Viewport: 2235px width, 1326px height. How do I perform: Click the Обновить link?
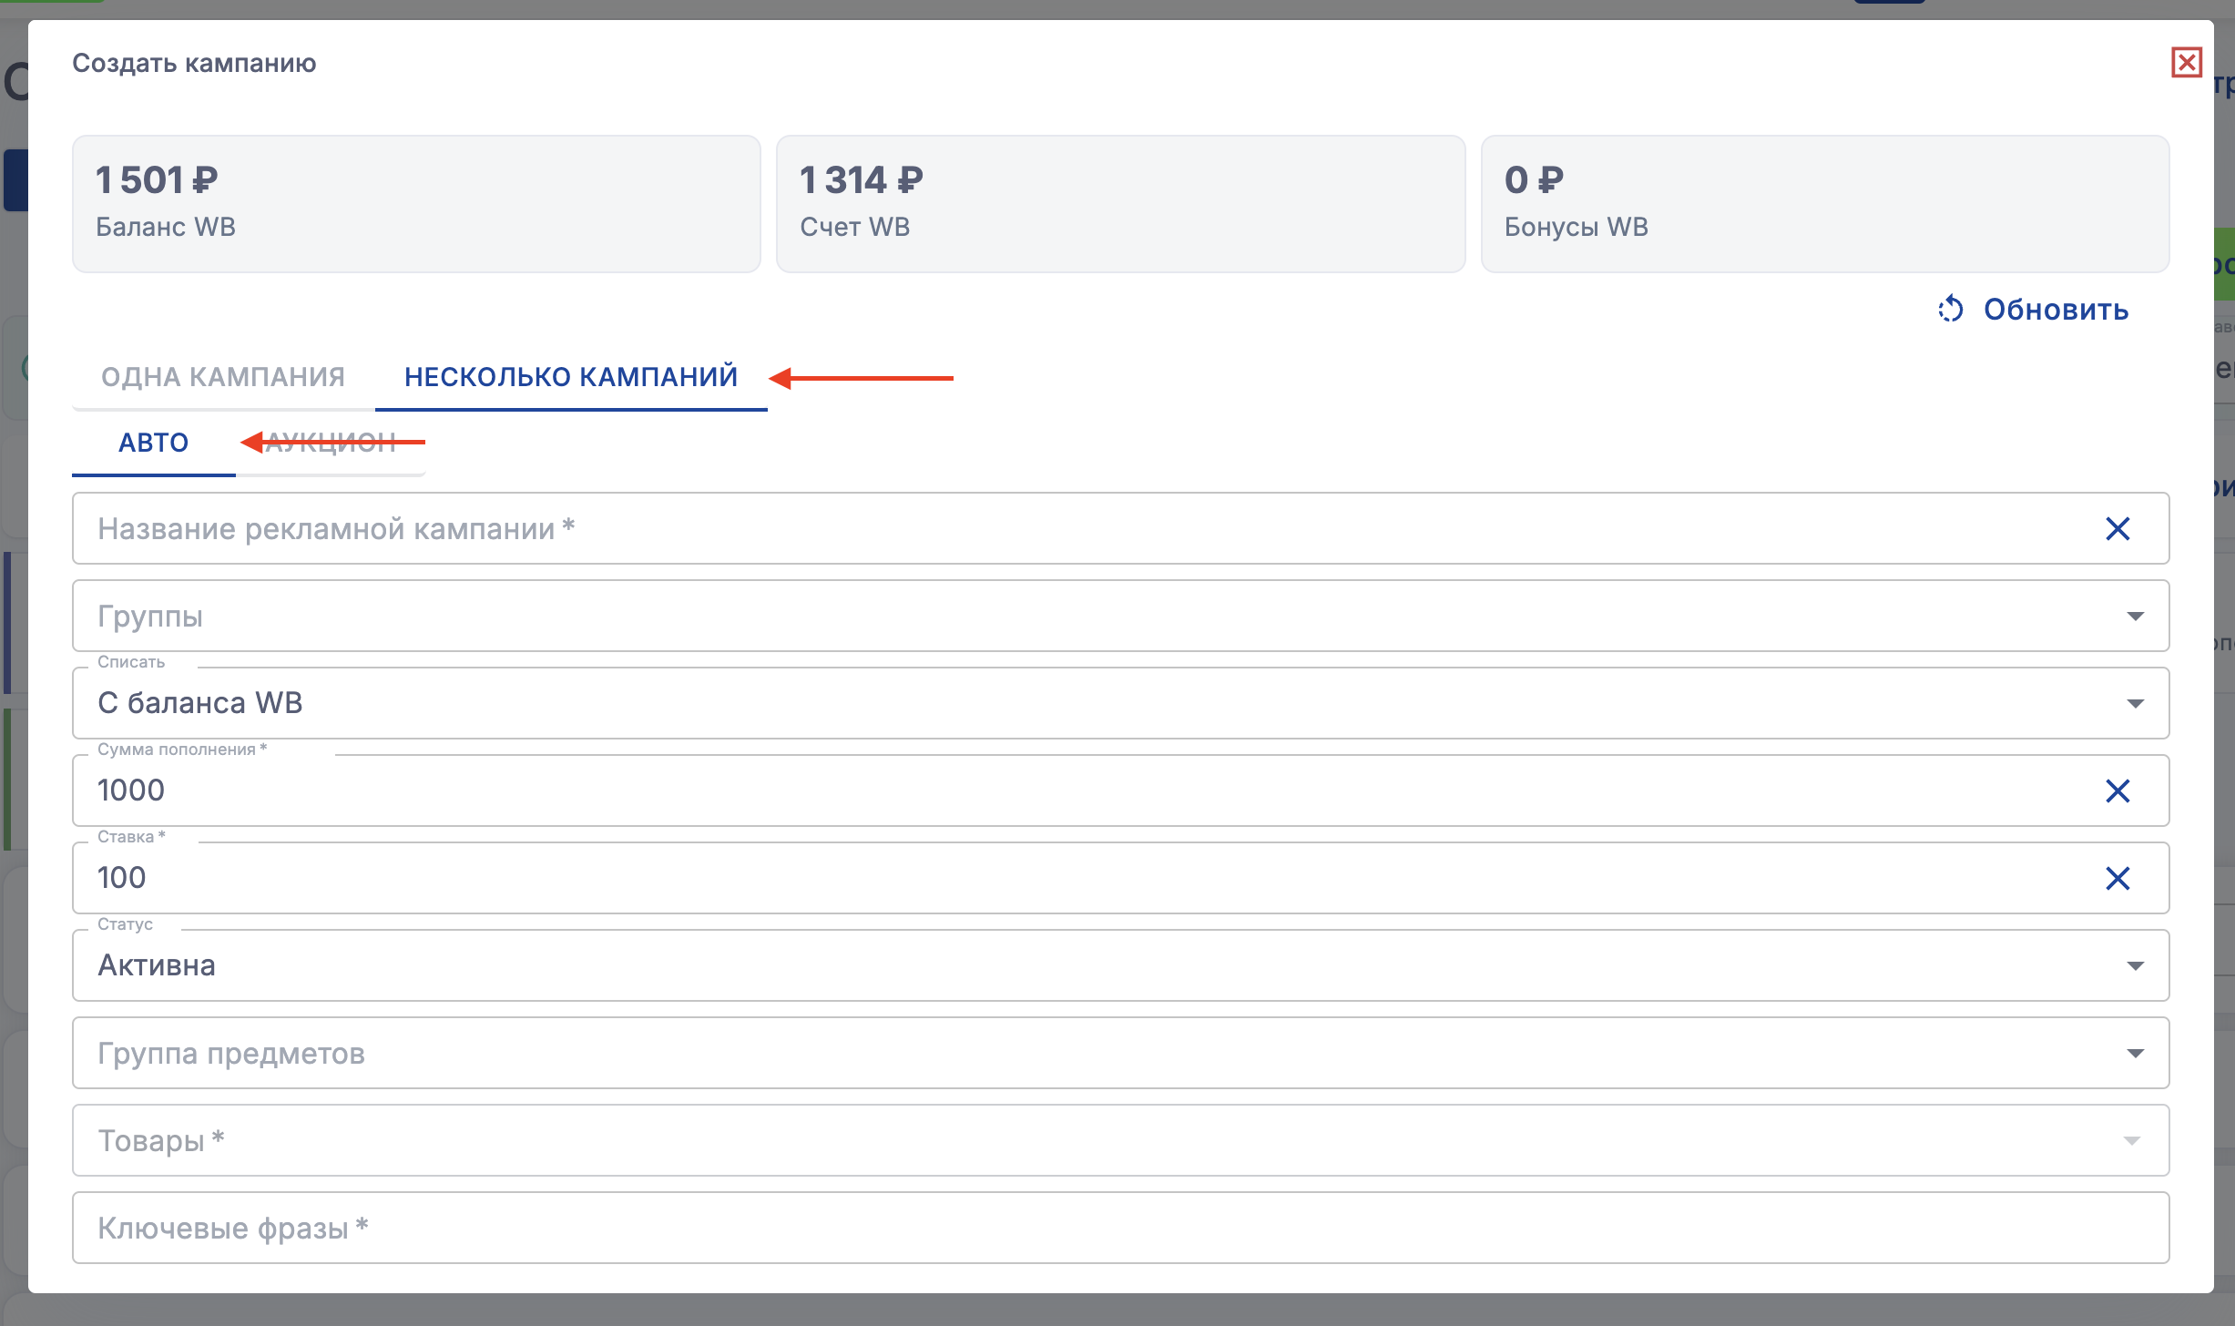coord(2056,310)
